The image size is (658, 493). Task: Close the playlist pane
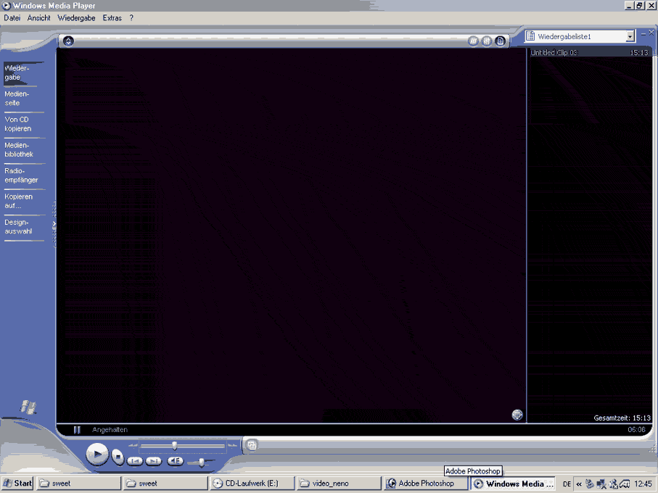tap(651, 33)
